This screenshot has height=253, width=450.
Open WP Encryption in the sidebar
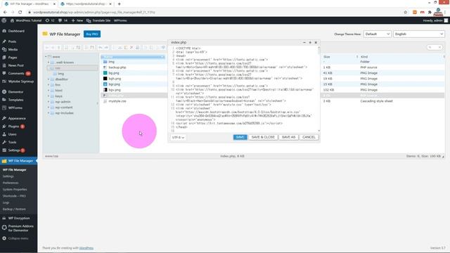pos(19,219)
